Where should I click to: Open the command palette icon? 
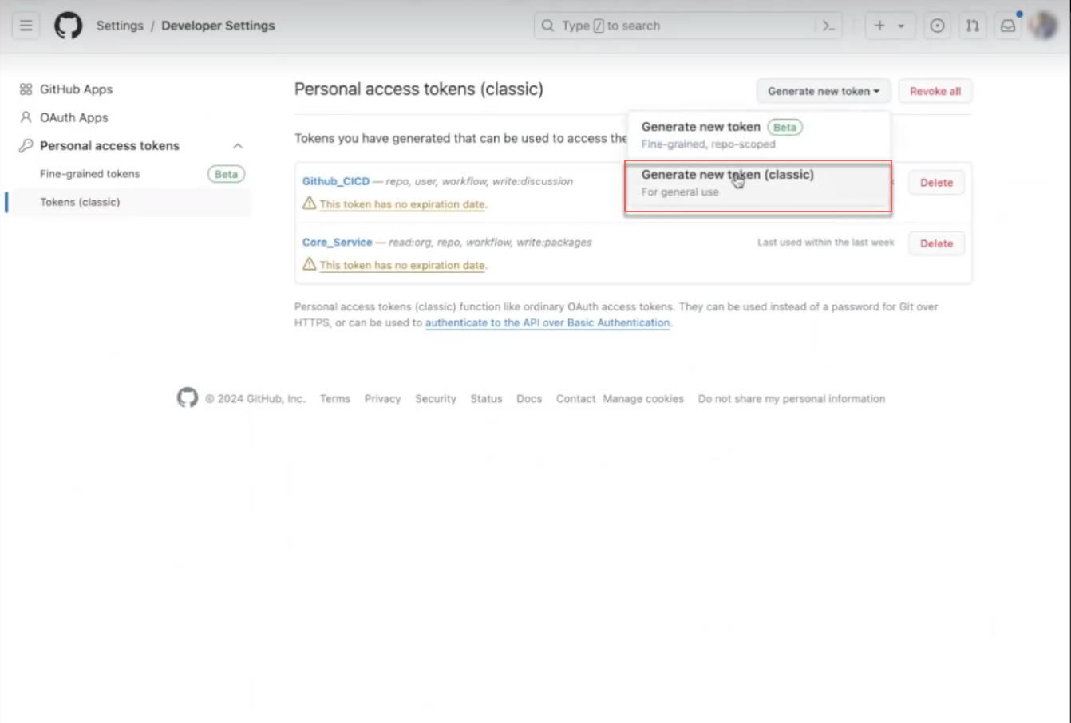[x=828, y=26]
